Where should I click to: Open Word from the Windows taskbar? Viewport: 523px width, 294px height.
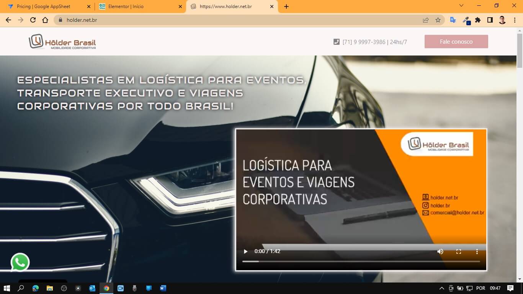(x=163, y=288)
